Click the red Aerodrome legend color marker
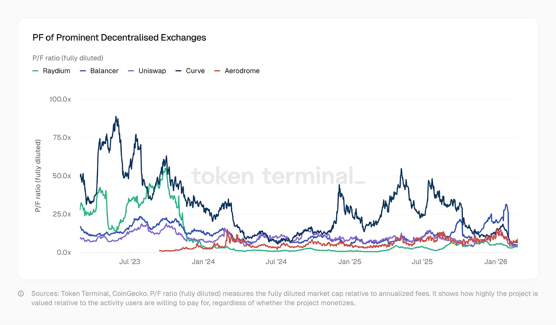Screen dimensions: 556x325 click(x=217, y=71)
